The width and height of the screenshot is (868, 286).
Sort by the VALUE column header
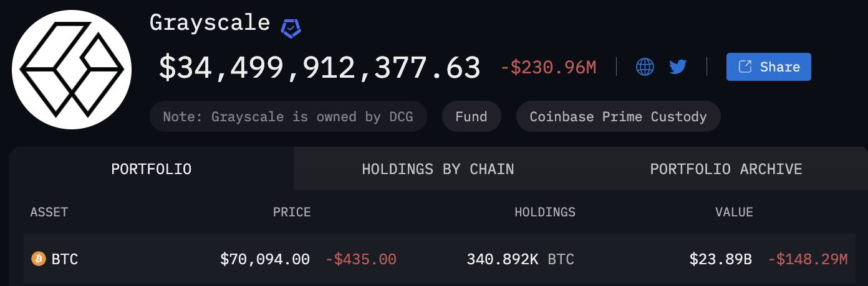[734, 212]
